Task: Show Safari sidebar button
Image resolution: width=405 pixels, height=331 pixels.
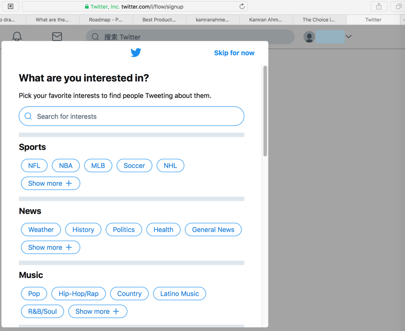Action: pos(11,7)
